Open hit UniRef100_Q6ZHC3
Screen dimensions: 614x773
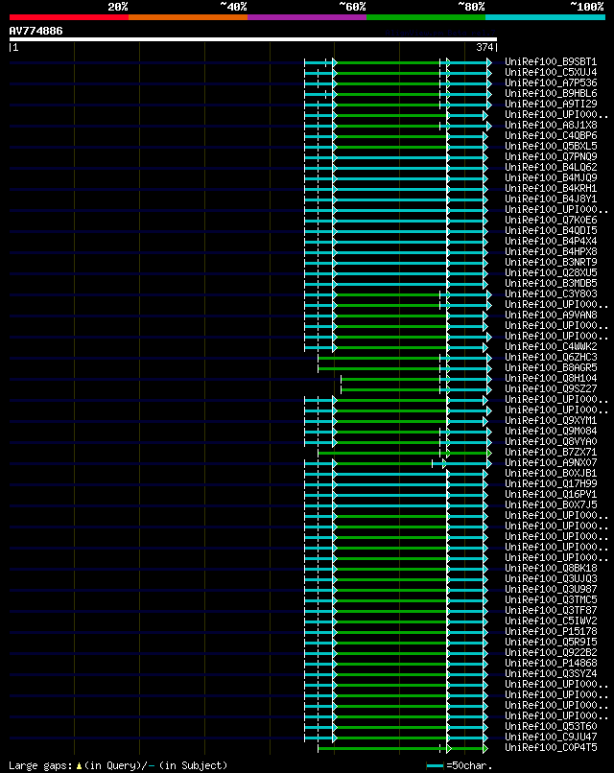(x=551, y=357)
